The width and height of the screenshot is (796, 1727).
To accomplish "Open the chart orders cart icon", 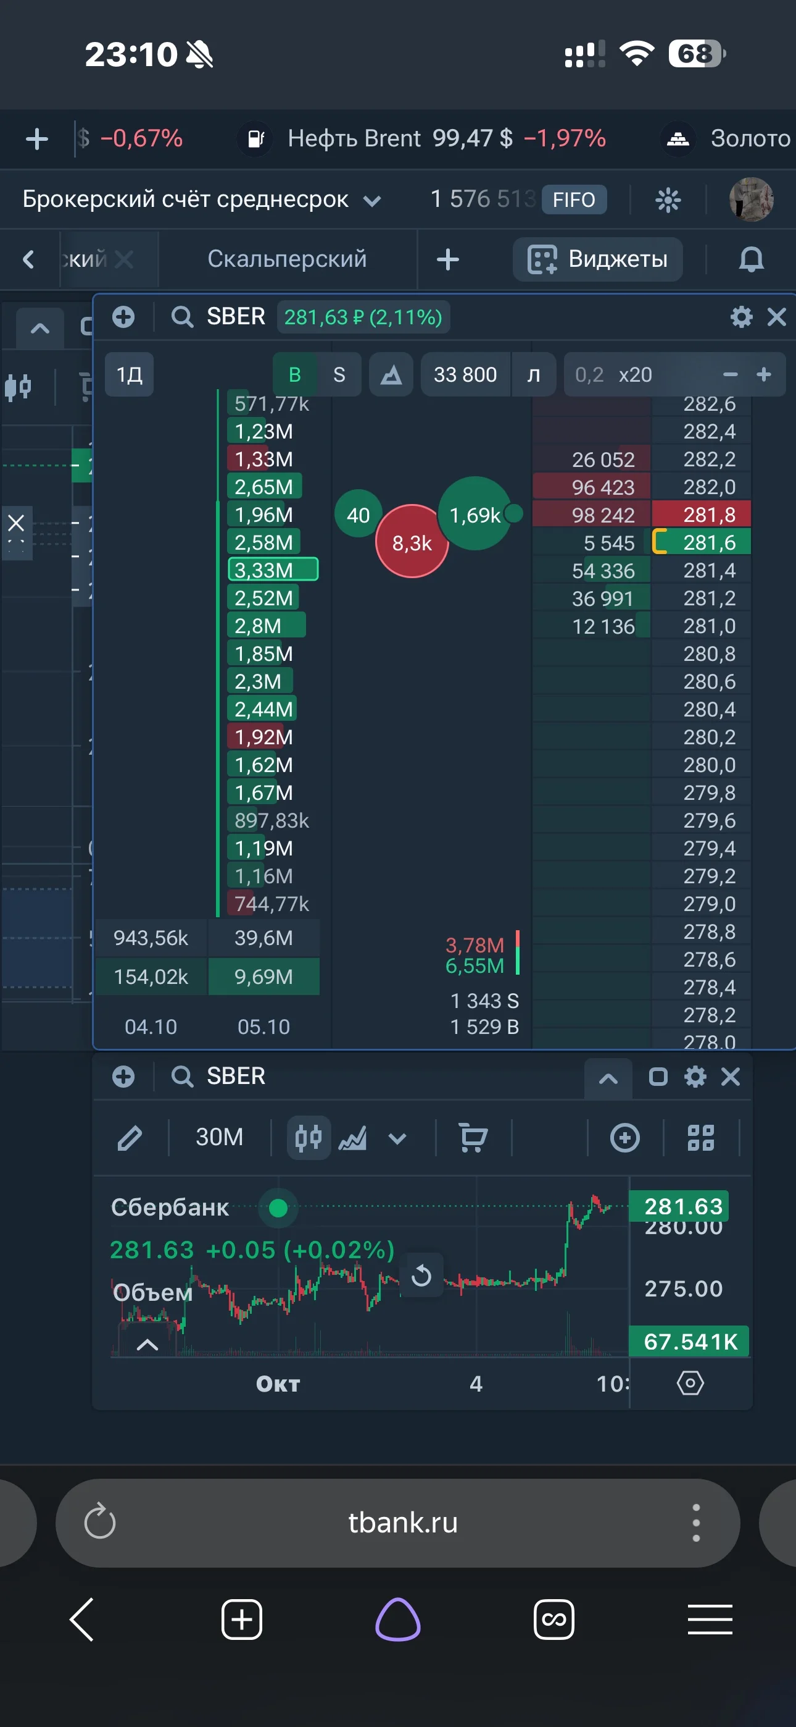I will (x=473, y=1138).
